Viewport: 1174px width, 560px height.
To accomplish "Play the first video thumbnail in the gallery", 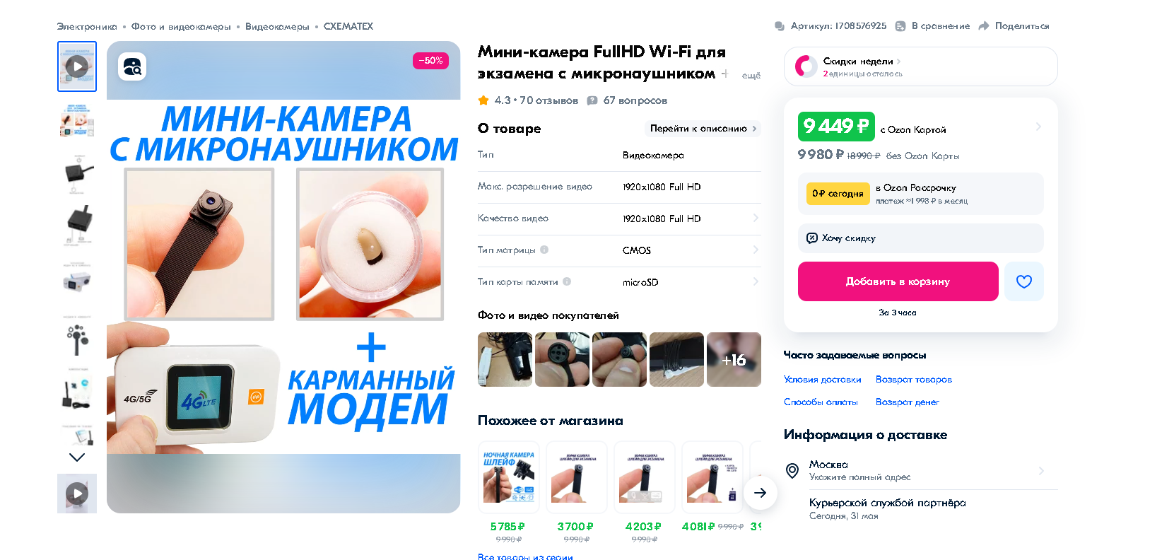I will [x=77, y=66].
